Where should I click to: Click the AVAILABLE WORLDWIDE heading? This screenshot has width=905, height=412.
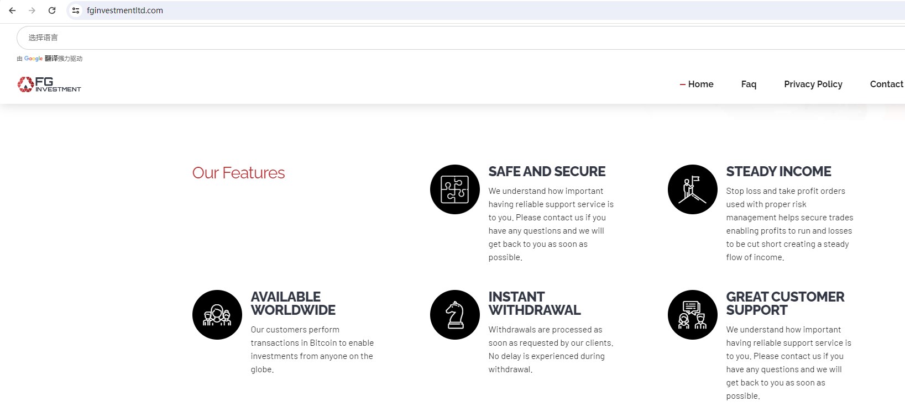(x=293, y=303)
